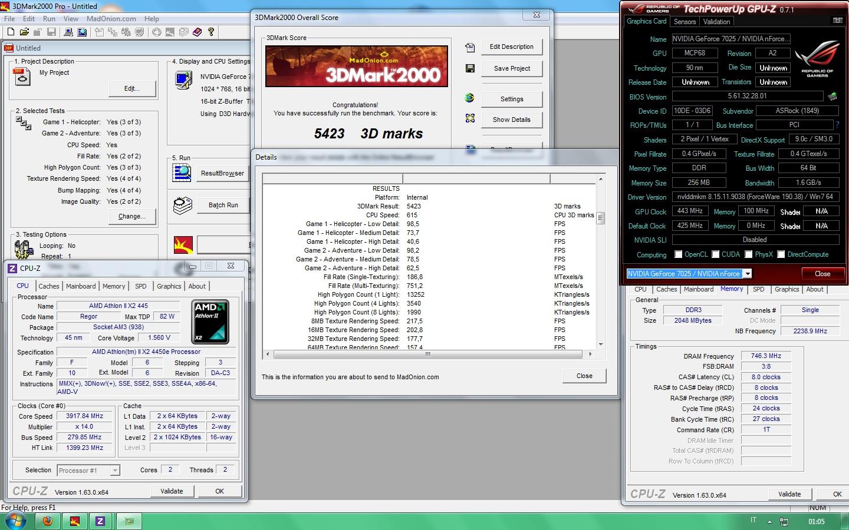Click the icon beside Show Details
Viewport: 849px width, 530px height.
470,118
